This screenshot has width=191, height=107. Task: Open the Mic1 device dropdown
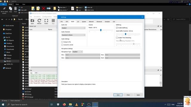coord(83,55)
